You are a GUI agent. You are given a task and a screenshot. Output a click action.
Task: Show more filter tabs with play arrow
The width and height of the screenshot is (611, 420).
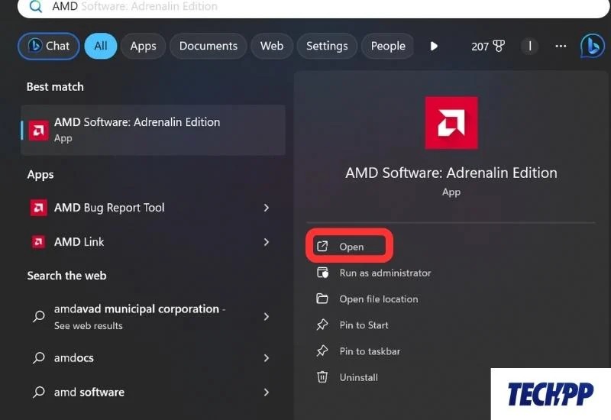pos(434,46)
